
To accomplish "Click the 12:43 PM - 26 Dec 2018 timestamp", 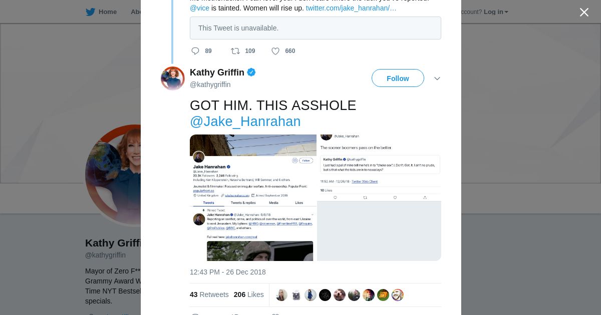I will pos(227,272).
